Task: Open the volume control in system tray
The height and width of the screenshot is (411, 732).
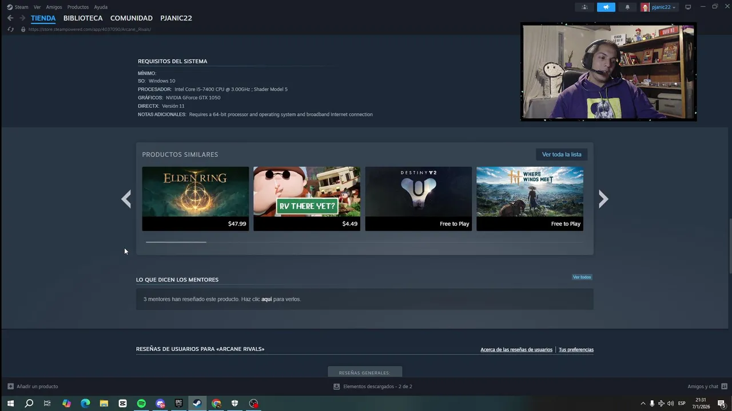Action: tap(670, 404)
